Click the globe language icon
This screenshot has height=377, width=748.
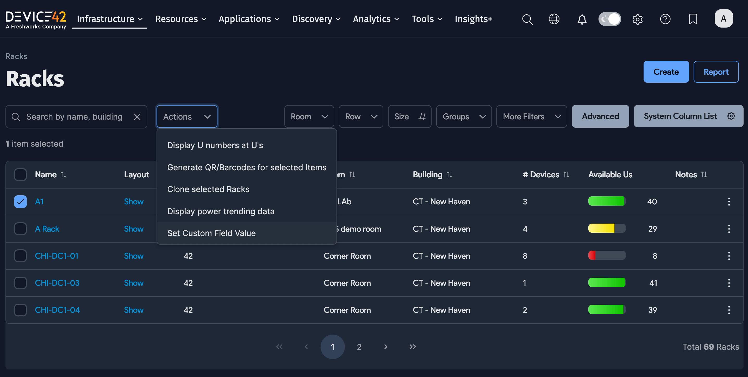click(x=554, y=19)
